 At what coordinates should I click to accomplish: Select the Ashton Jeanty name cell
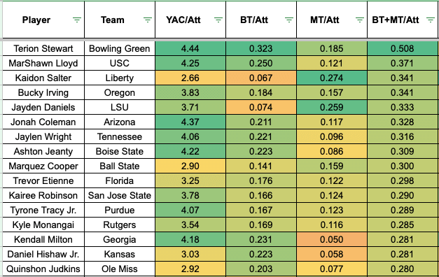(43, 151)
